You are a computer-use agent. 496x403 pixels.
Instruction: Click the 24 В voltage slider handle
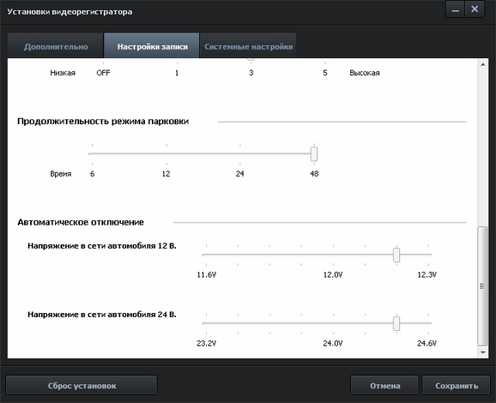pos(396,323)
